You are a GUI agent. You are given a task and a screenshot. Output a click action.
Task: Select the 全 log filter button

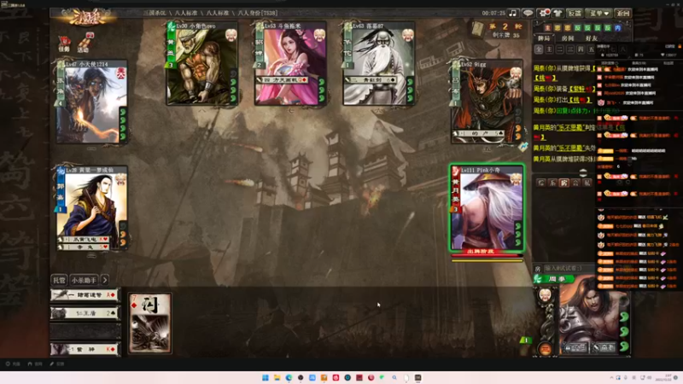(x=539, y=49)
